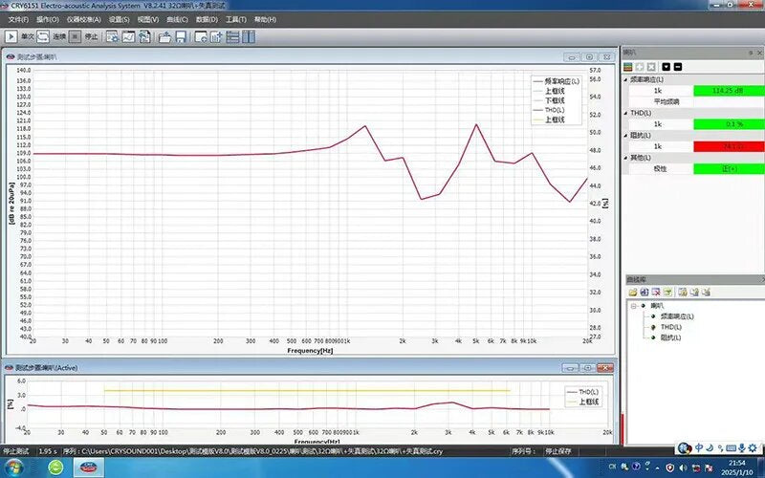Click the Windows Start button
This screenshot has width=765, height=478.
click(x=13, y=467)
